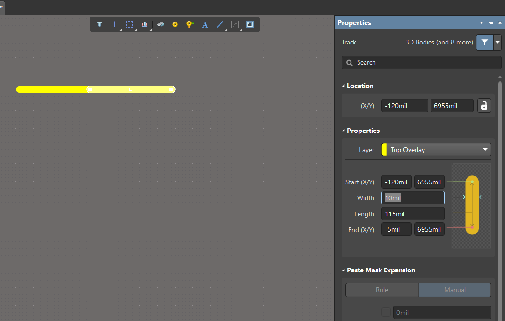505x321 pixels.
Task: Click the 'Track' object label
Action: pyautogui.click(x=349, y=42)
